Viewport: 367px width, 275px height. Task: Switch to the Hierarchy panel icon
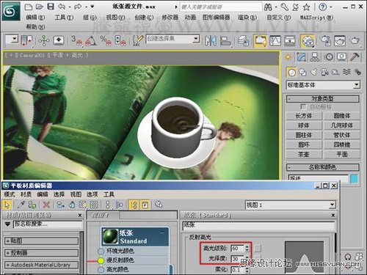point(315,57)
